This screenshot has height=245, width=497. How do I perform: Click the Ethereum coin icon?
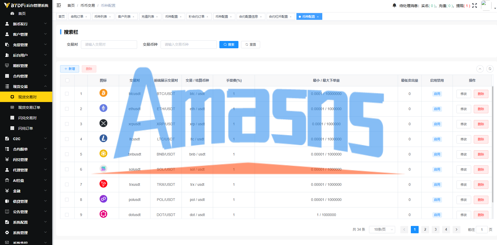point(103,108)
